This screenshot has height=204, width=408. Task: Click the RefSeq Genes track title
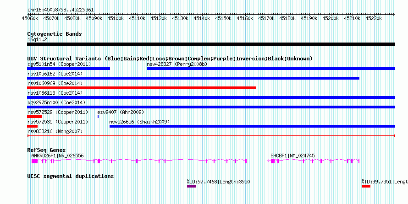[x=46, y=150]
